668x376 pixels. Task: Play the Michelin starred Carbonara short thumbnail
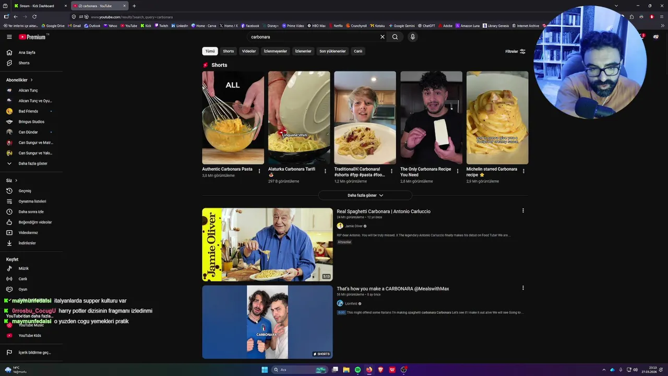497,118
